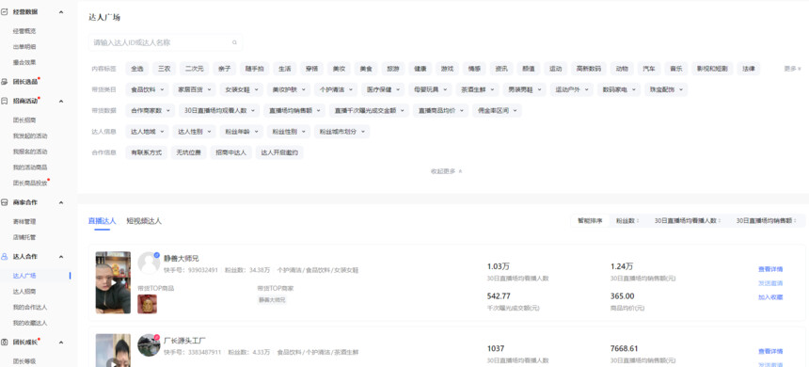809x367 pixels.
Task: Open 经营概览 in sidebar
Action: (x=24, y=31)
